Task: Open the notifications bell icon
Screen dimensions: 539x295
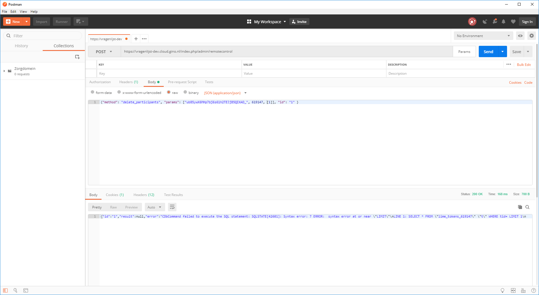Action: (x=503, y=22)
